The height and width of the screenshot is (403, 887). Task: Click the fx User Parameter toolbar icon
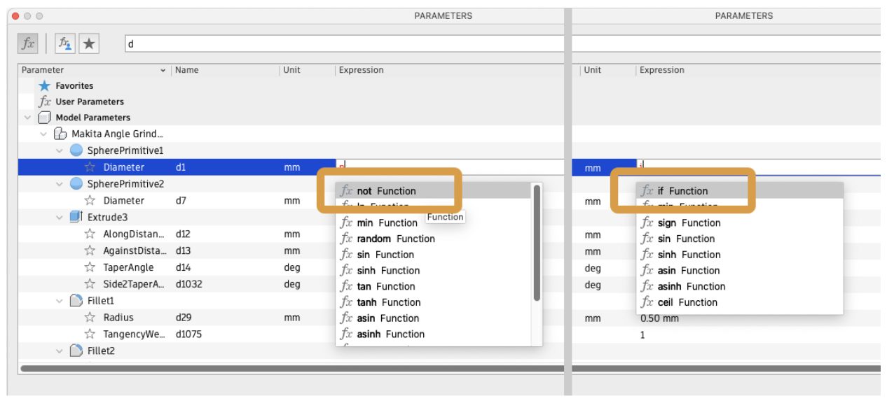point(28,43)
